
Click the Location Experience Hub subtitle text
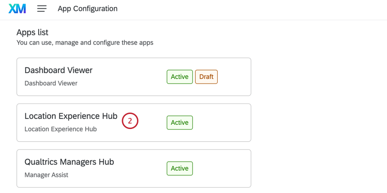pos(61,129)
